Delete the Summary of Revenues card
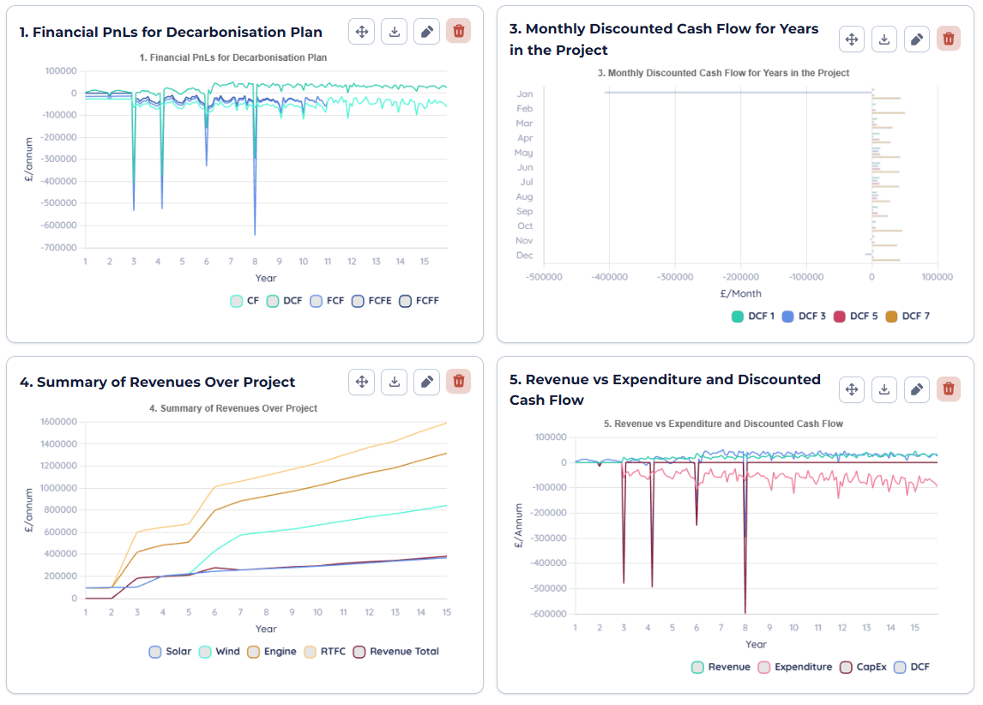Screen dimensions: 983x705 (459, 382)
